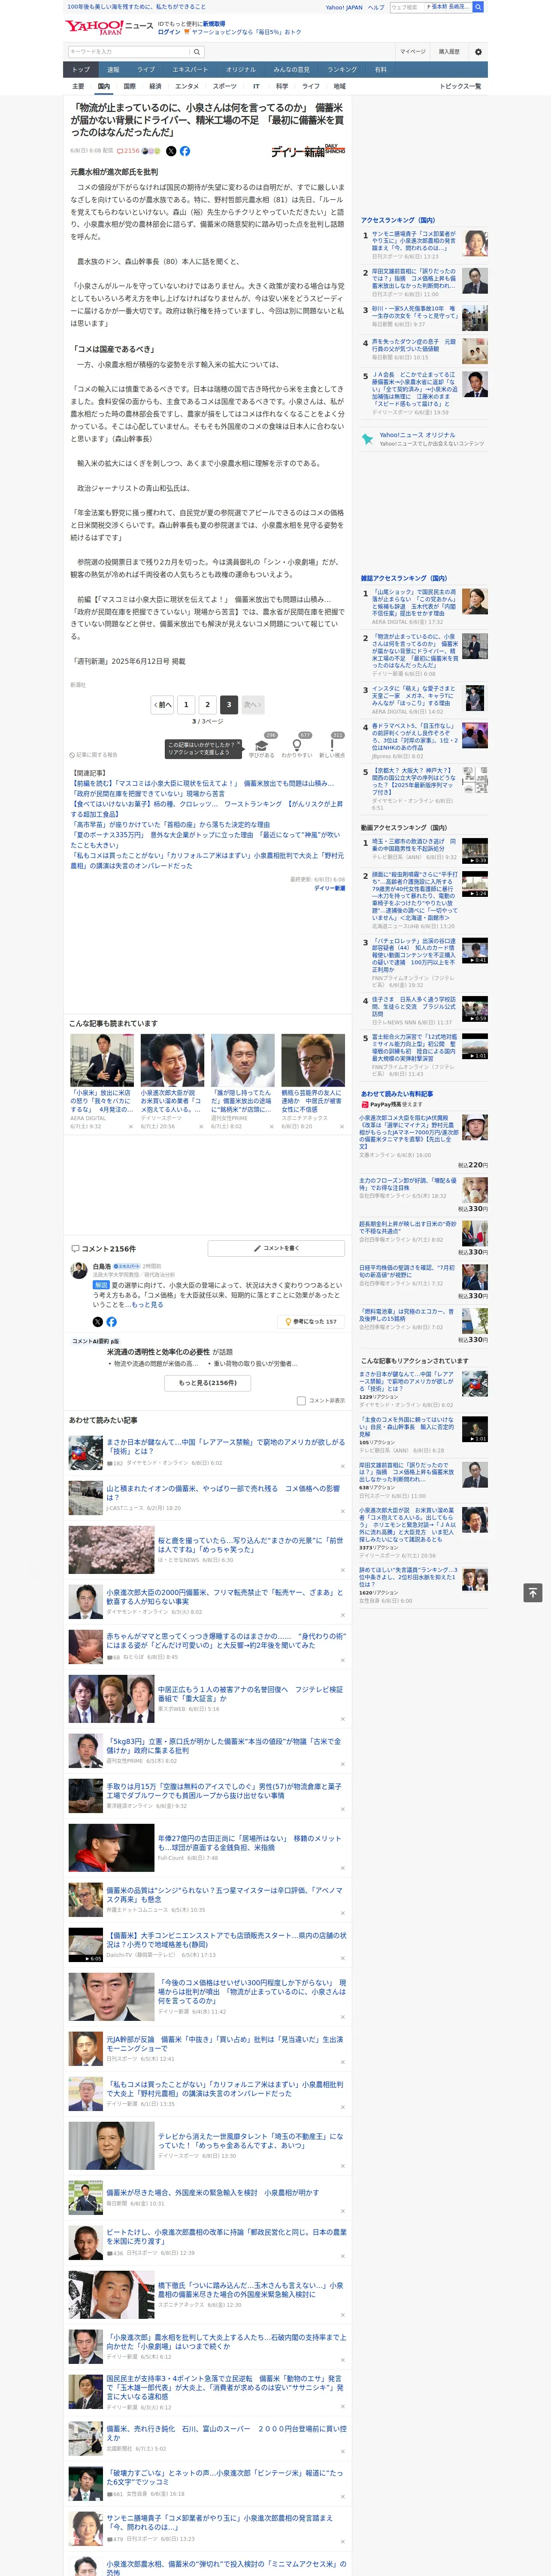Click the 記事に関する報告 report icon link
This screenshot has height=2576, width=551.
pos(93,755)
